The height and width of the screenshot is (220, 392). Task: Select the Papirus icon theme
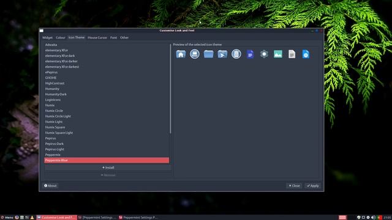pyautogui.click(x=107, y=138)
